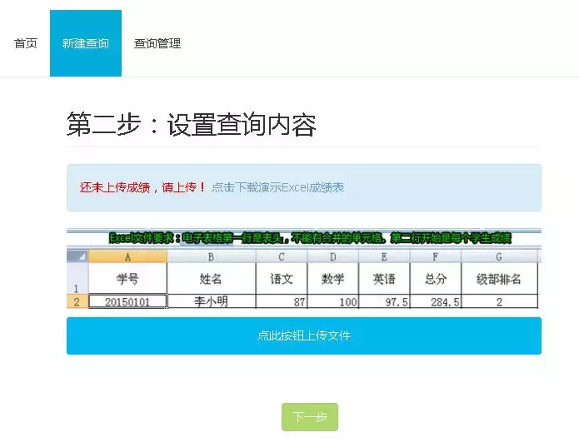Viewport: 579px width, 447px height.
Task: Click the 学号 header cell
Action: (127, 279)
